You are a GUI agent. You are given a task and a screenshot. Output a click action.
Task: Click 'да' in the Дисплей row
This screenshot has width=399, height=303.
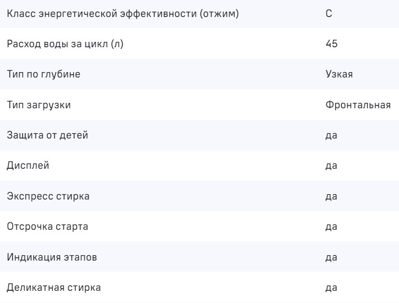point(332,166)
